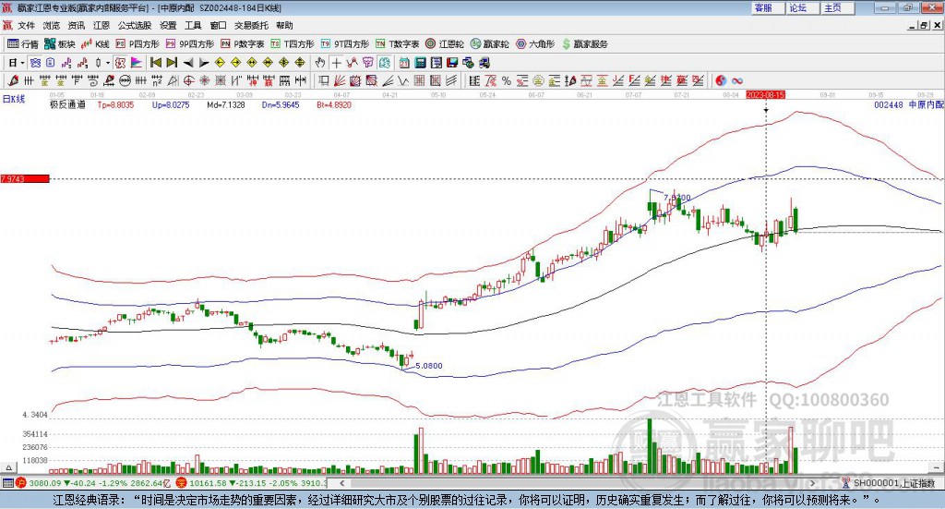945x509 pixels.
Task: Click the 7.9743 red price tag
Action: (x=25, y=178)
